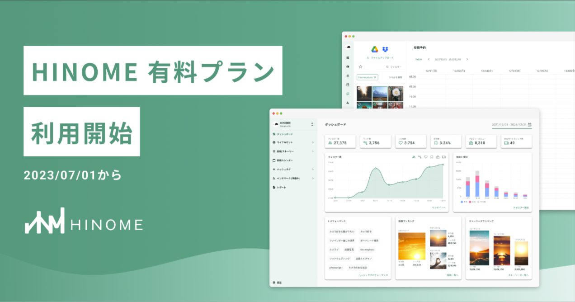Click media library icon in back window sidebar
Image resolution: width=575 pixels, height=302 pixels.
348,94
